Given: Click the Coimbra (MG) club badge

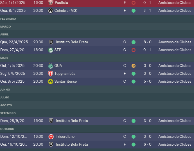Looking at the screenshot, I should point(50,11).
